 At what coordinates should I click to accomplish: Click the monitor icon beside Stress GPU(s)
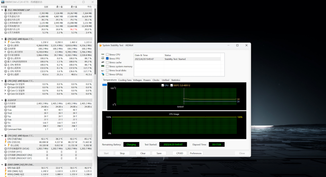coord(103,74)
